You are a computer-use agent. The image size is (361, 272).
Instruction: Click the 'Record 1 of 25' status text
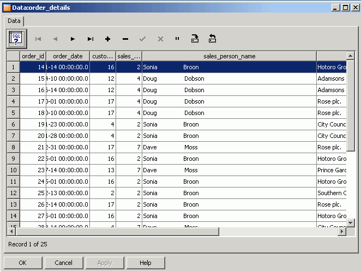pyautogui.click(x=28, y=244)
